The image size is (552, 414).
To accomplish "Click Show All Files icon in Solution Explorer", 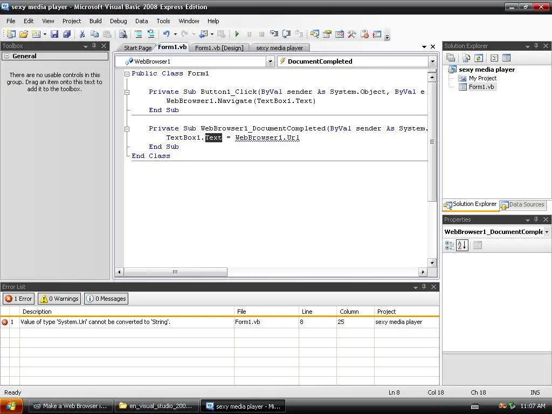I will pyautogui.click(x=466, y=58).
